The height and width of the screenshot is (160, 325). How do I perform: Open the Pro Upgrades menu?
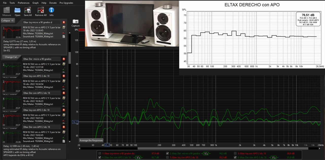click(66, 3)
